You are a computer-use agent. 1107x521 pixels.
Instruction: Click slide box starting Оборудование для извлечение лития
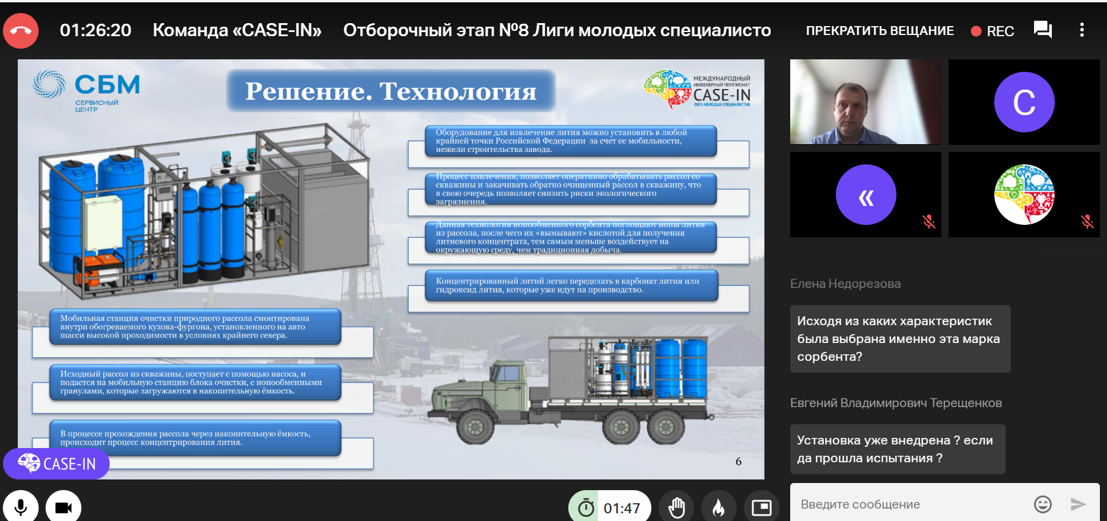pos(571,141)
